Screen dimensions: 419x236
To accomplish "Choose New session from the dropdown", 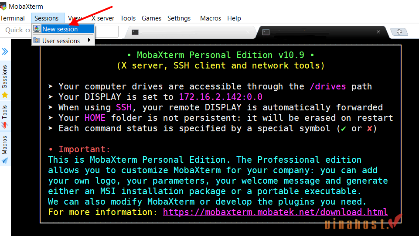I will [63, 29].
